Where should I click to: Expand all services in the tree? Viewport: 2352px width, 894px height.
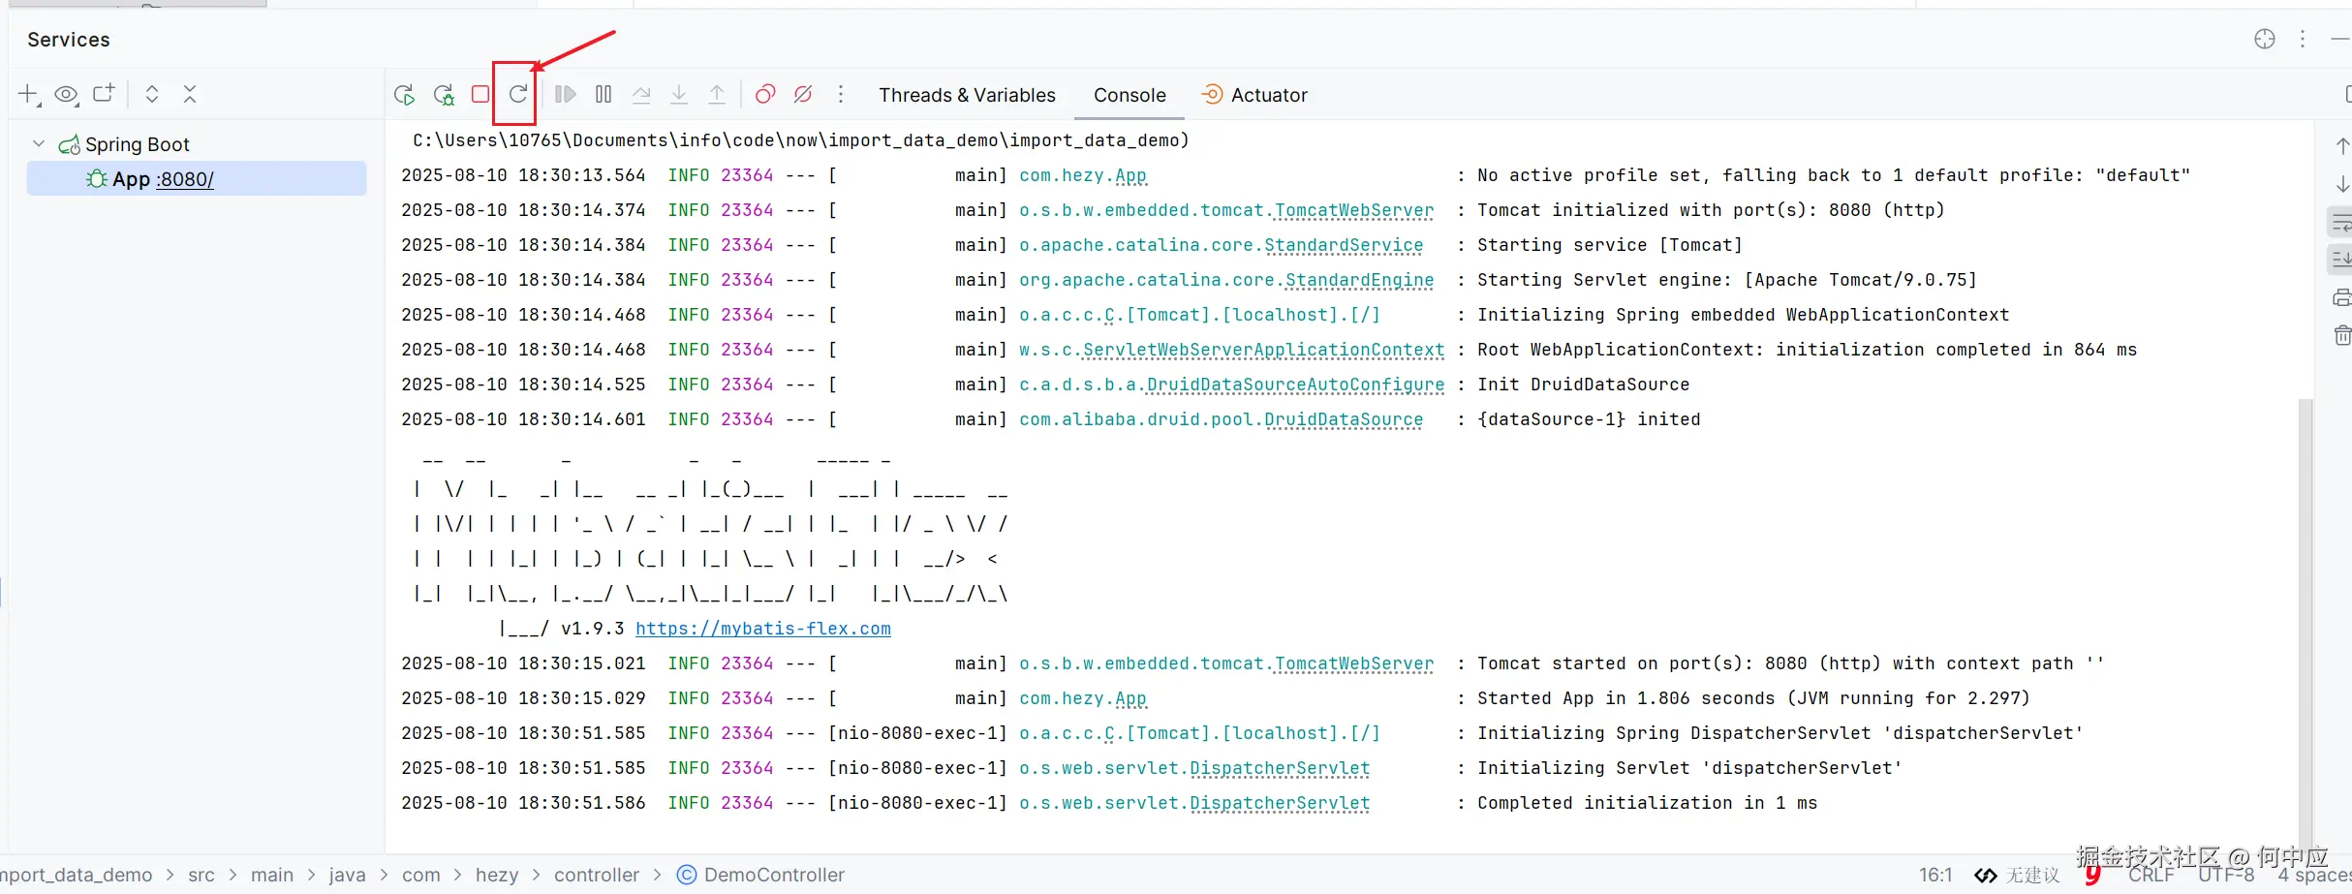coord(152,94)
